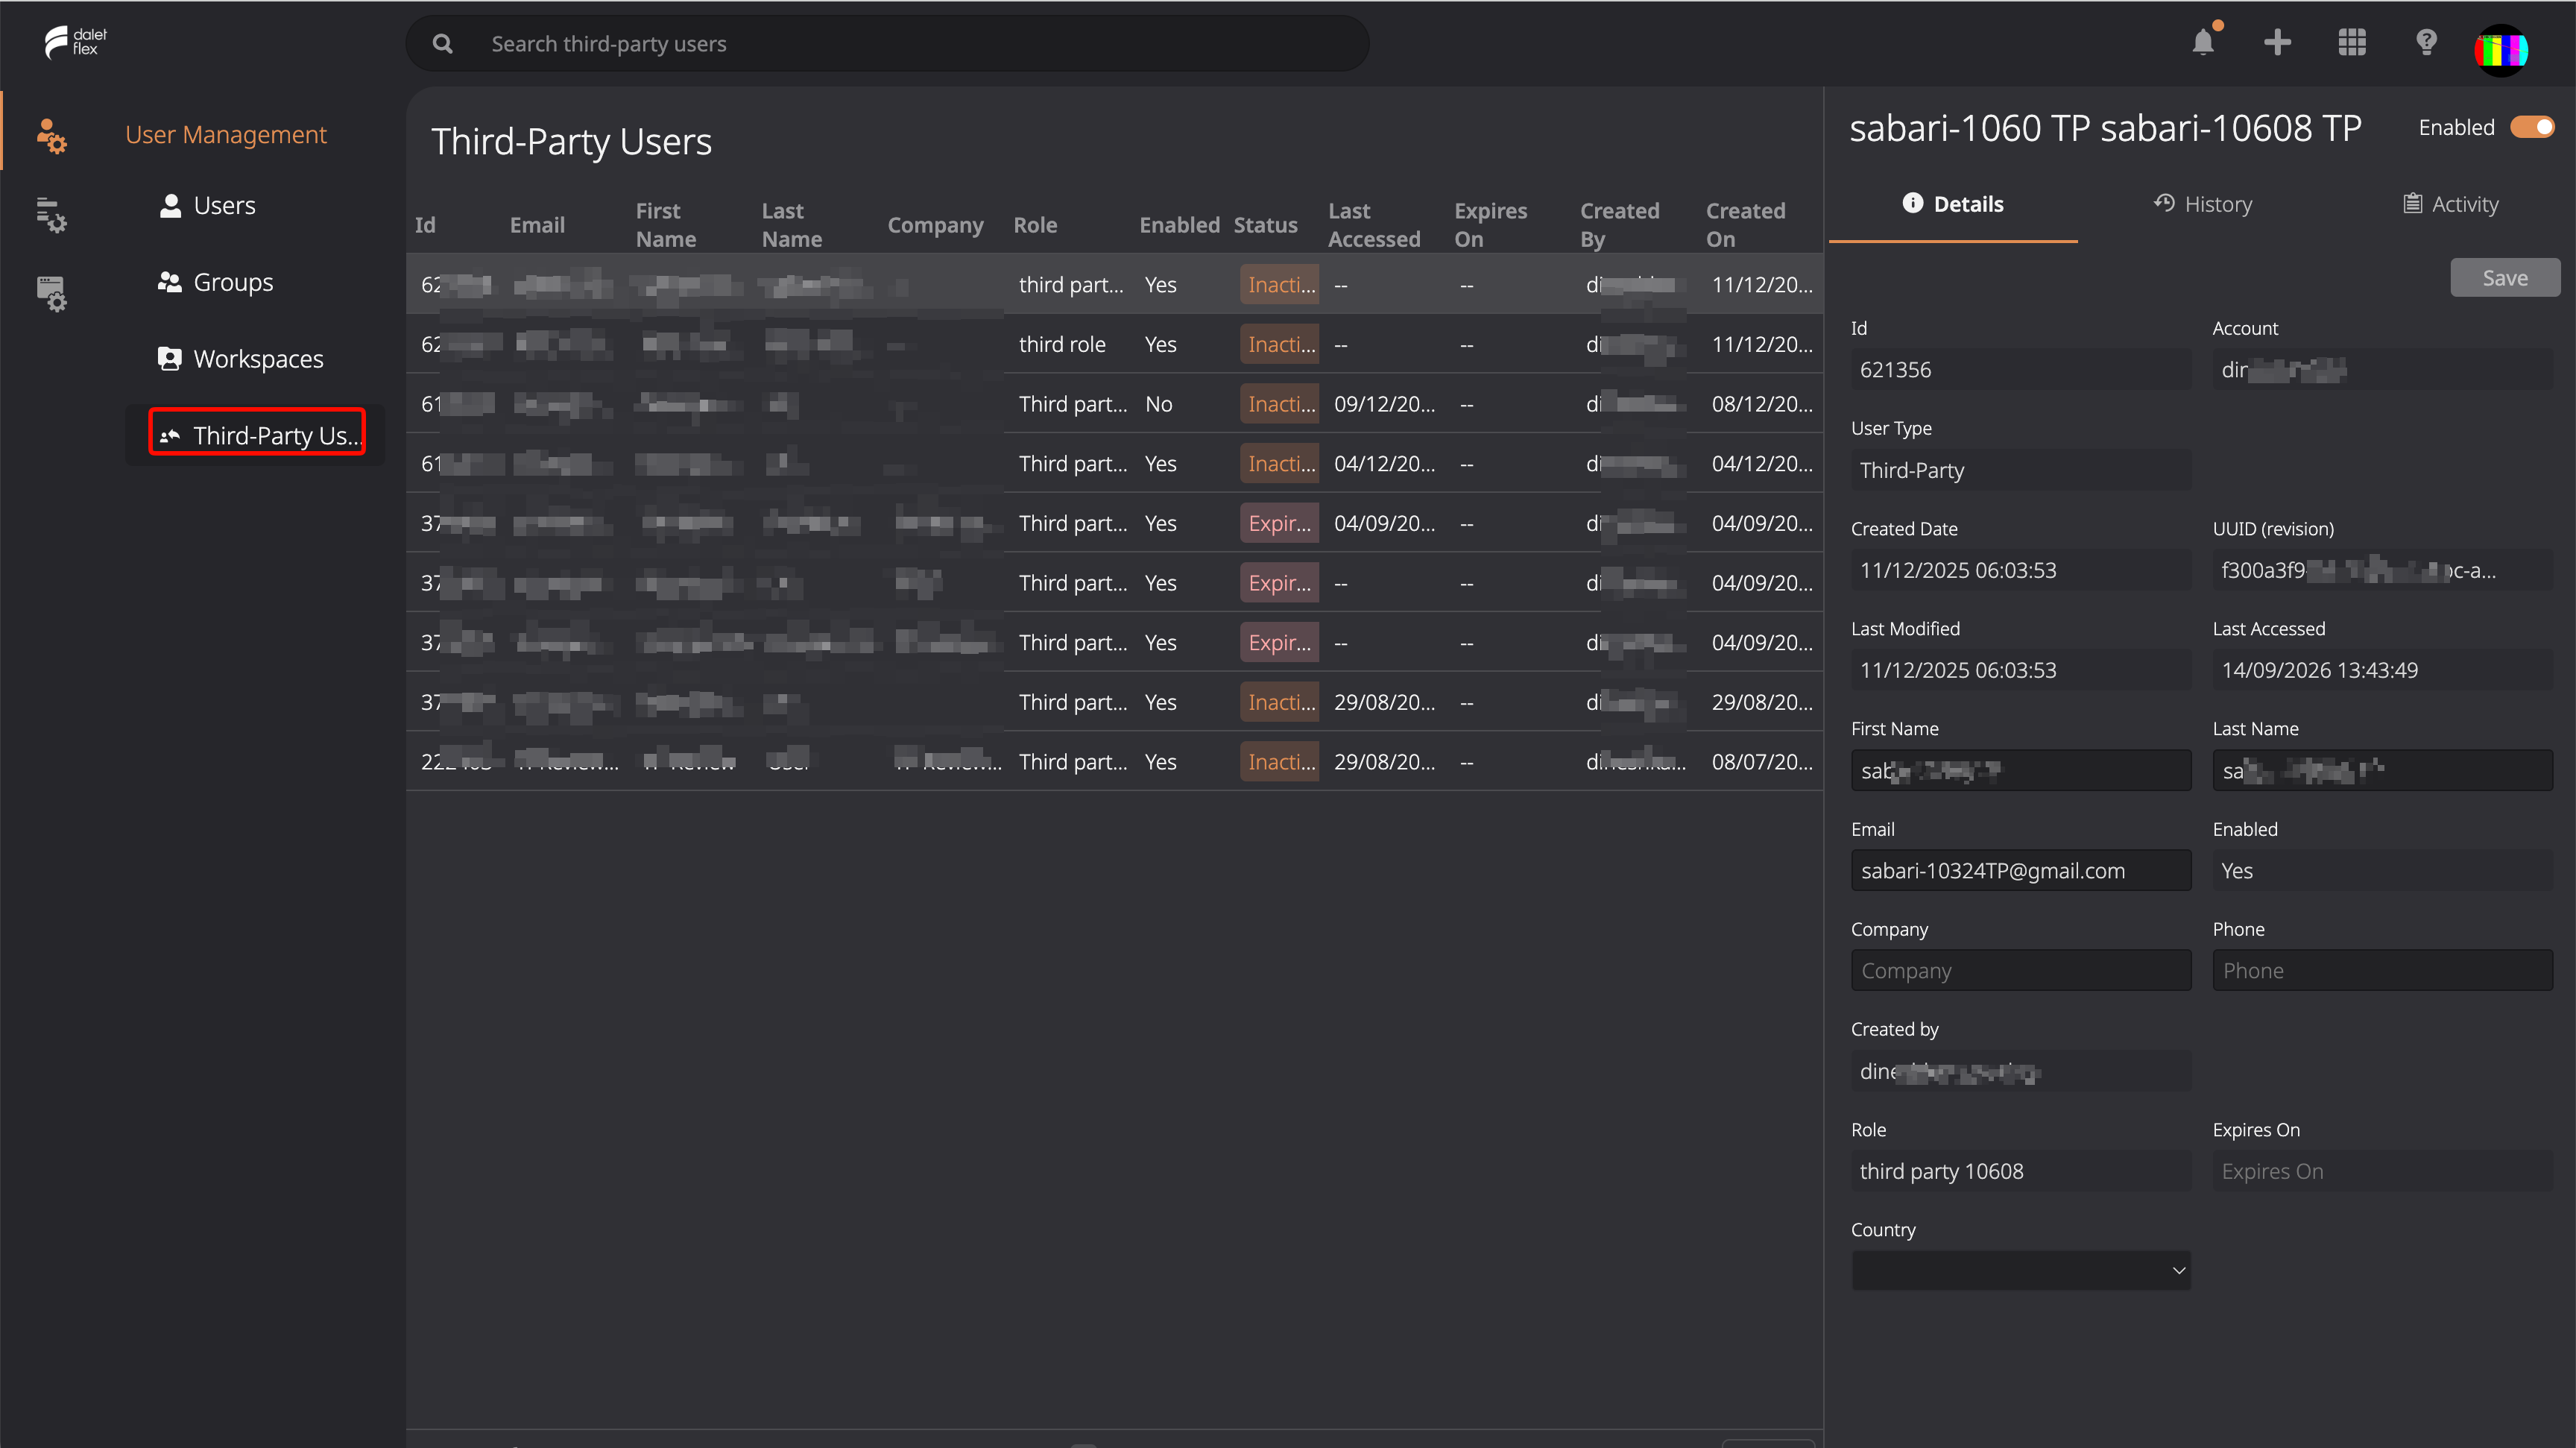Open the workflow settings sidebar icon
The height and width of the screenshot is (1448, 2576).
coord(51,214)
